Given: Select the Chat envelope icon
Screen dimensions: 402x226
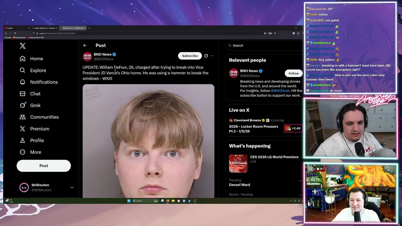Looking at the screenshot, I should pyautogui.click(x=23, y=94).
